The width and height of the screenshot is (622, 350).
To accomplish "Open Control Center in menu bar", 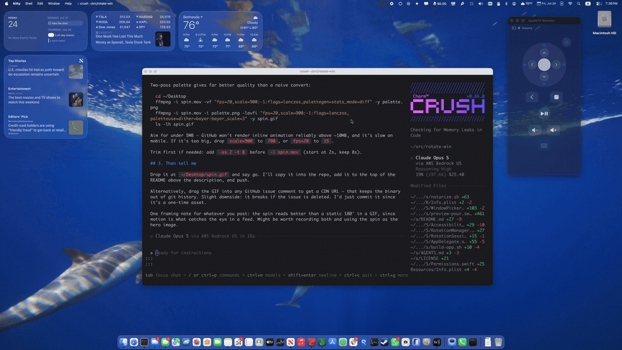I will coord(598,4).
